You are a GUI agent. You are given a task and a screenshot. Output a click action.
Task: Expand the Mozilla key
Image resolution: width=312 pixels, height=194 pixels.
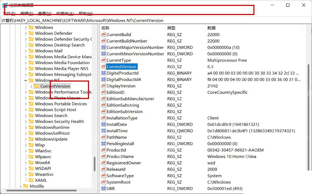pyautogui.click(x=20, y=186)
